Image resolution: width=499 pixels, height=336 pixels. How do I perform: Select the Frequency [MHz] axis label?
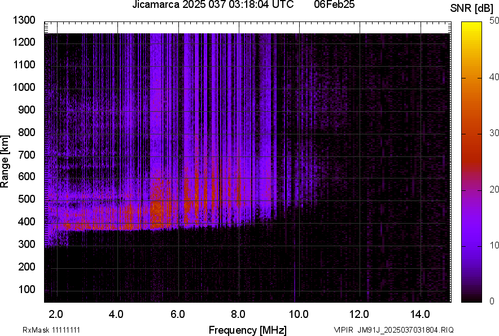(x=247, y=330)
